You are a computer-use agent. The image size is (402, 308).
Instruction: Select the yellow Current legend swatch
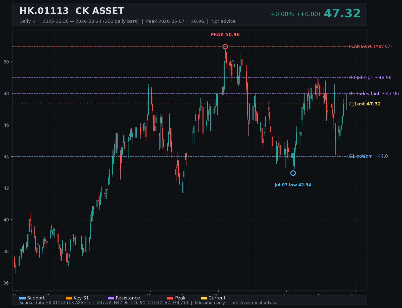pyautogui.click(x=204, y=298)
